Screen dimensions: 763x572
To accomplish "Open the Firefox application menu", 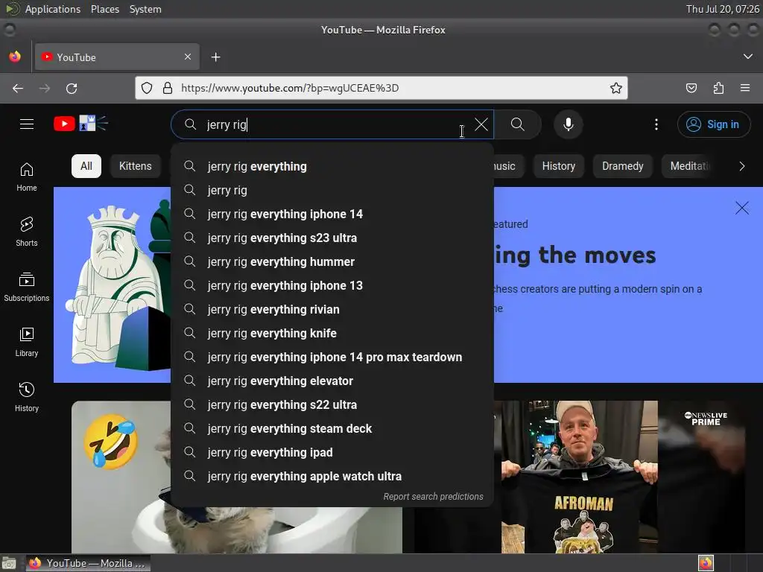I will click(745, 88).
